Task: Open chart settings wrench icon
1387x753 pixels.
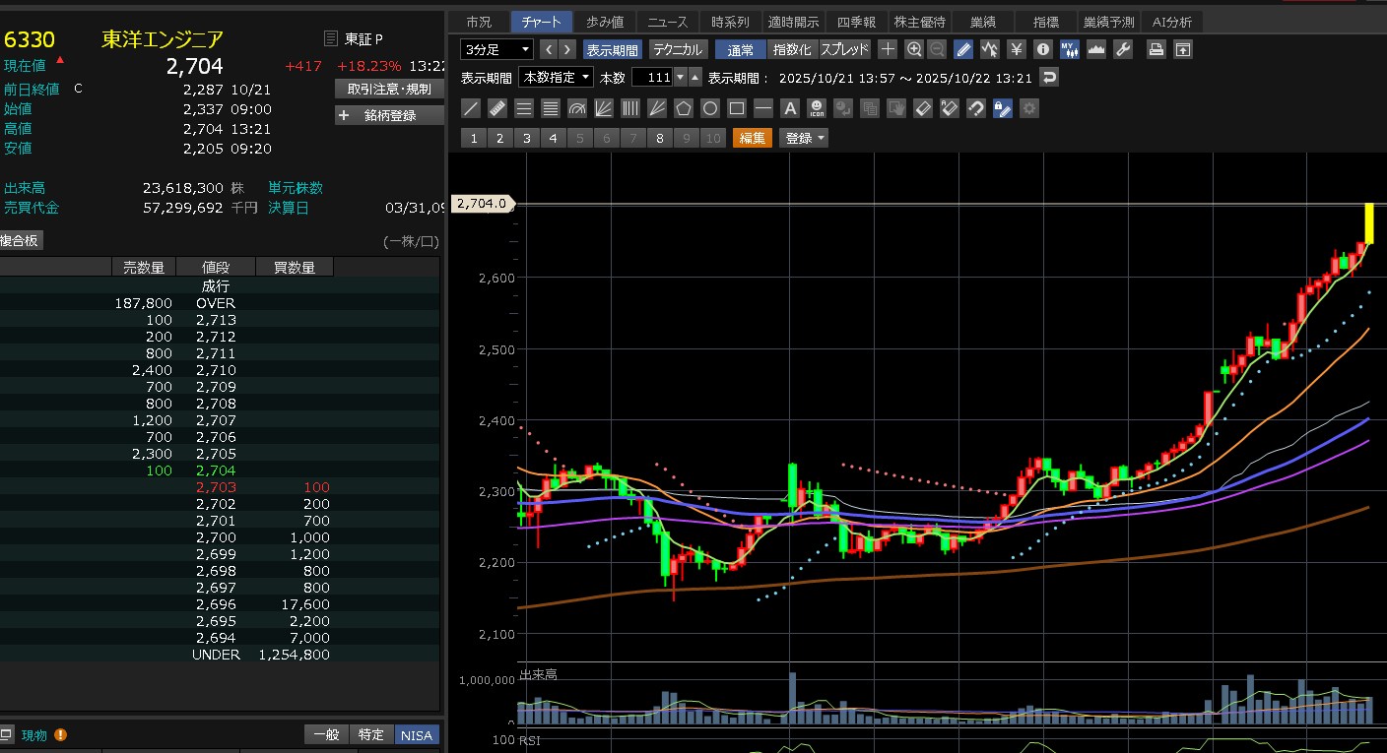Action: pos(1122,49)
